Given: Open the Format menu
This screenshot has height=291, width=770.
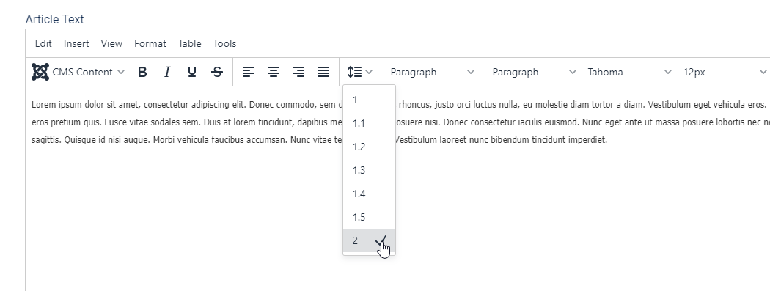Looking at the screenshot, I should (x=150, y=44).
